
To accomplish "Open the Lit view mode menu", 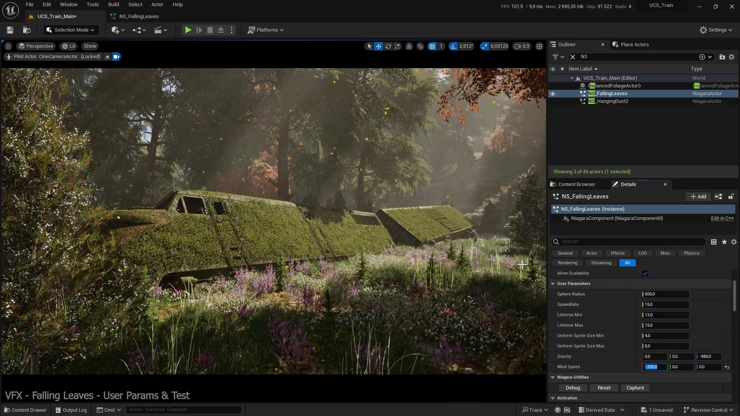I will [x=69, y=46].
